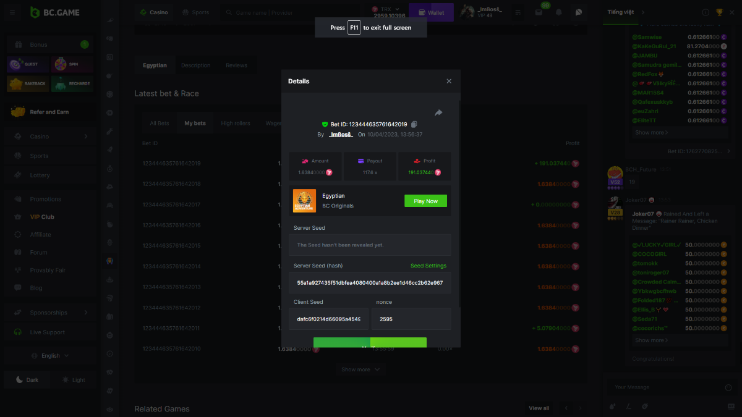Screen dimensions: 742x417
Task: Open the notifications bell icon
Action: 559,12
